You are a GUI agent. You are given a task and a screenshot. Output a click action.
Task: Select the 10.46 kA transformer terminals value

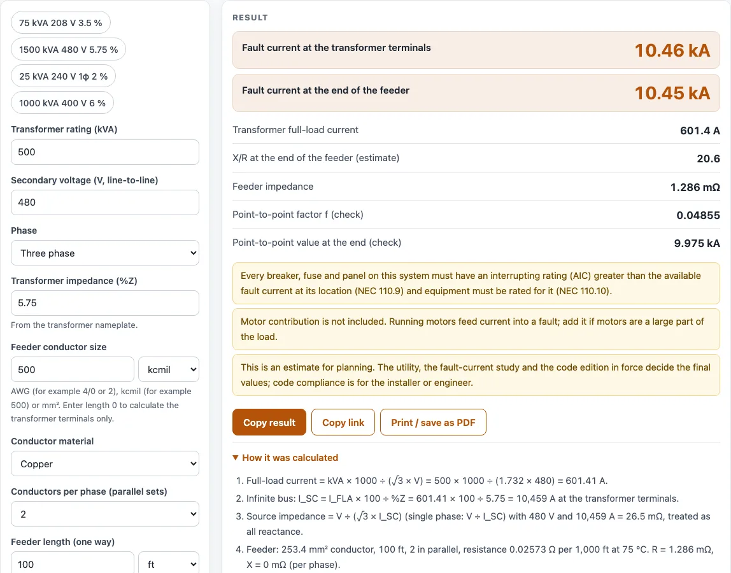[x=672, y=50]
